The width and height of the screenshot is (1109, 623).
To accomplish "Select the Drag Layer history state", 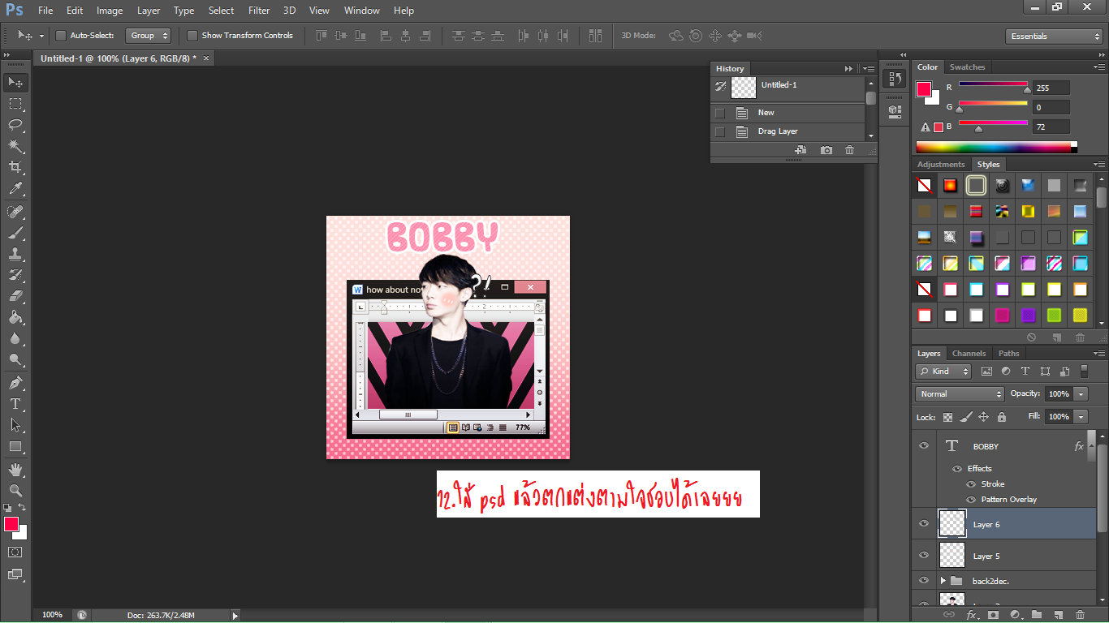I will [x=788, y=131].
